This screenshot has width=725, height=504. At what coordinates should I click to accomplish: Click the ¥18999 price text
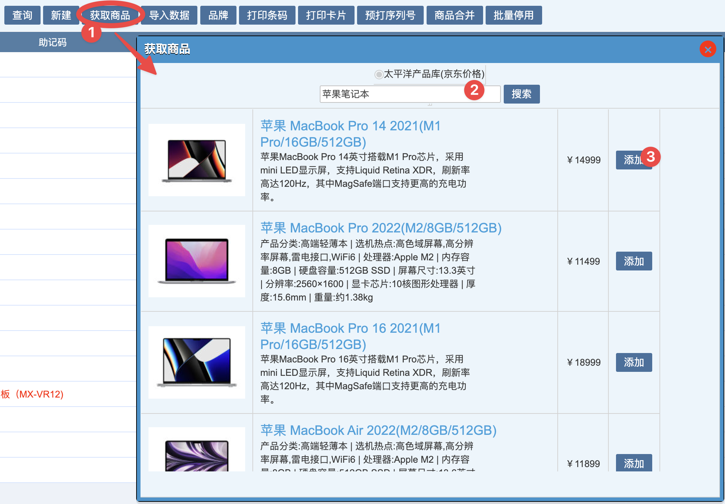[583, 362]
